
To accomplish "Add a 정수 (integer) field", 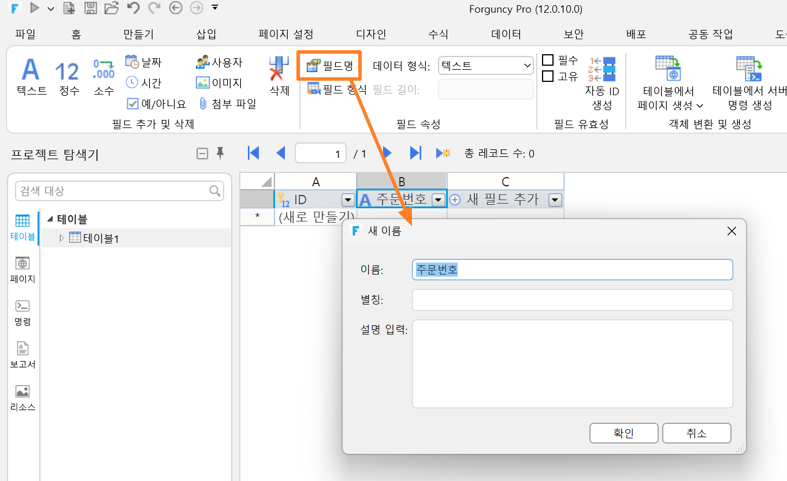I will point(68,77).
